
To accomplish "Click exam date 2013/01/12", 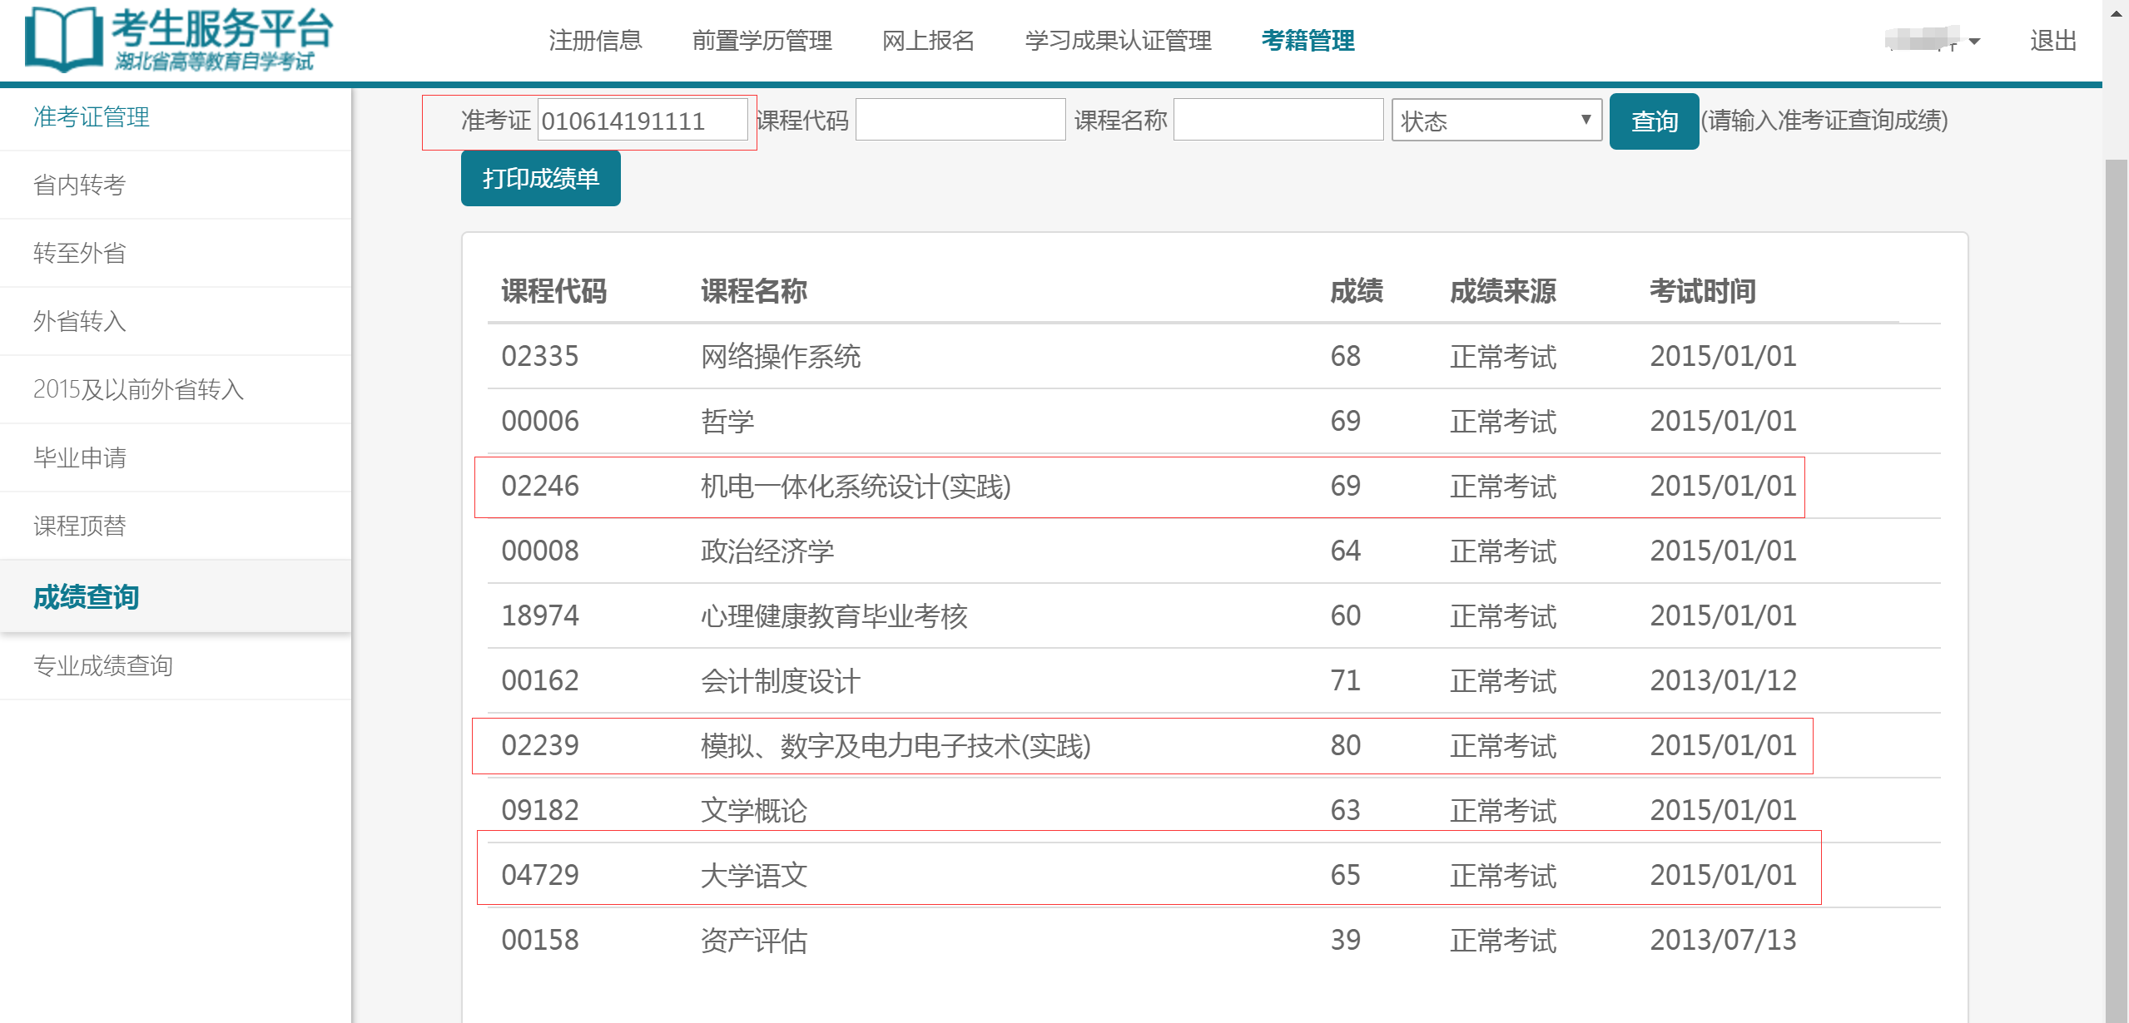I will (x=1723, y=680).
